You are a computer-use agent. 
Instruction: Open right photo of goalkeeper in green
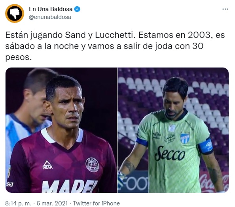pos(173,130)
